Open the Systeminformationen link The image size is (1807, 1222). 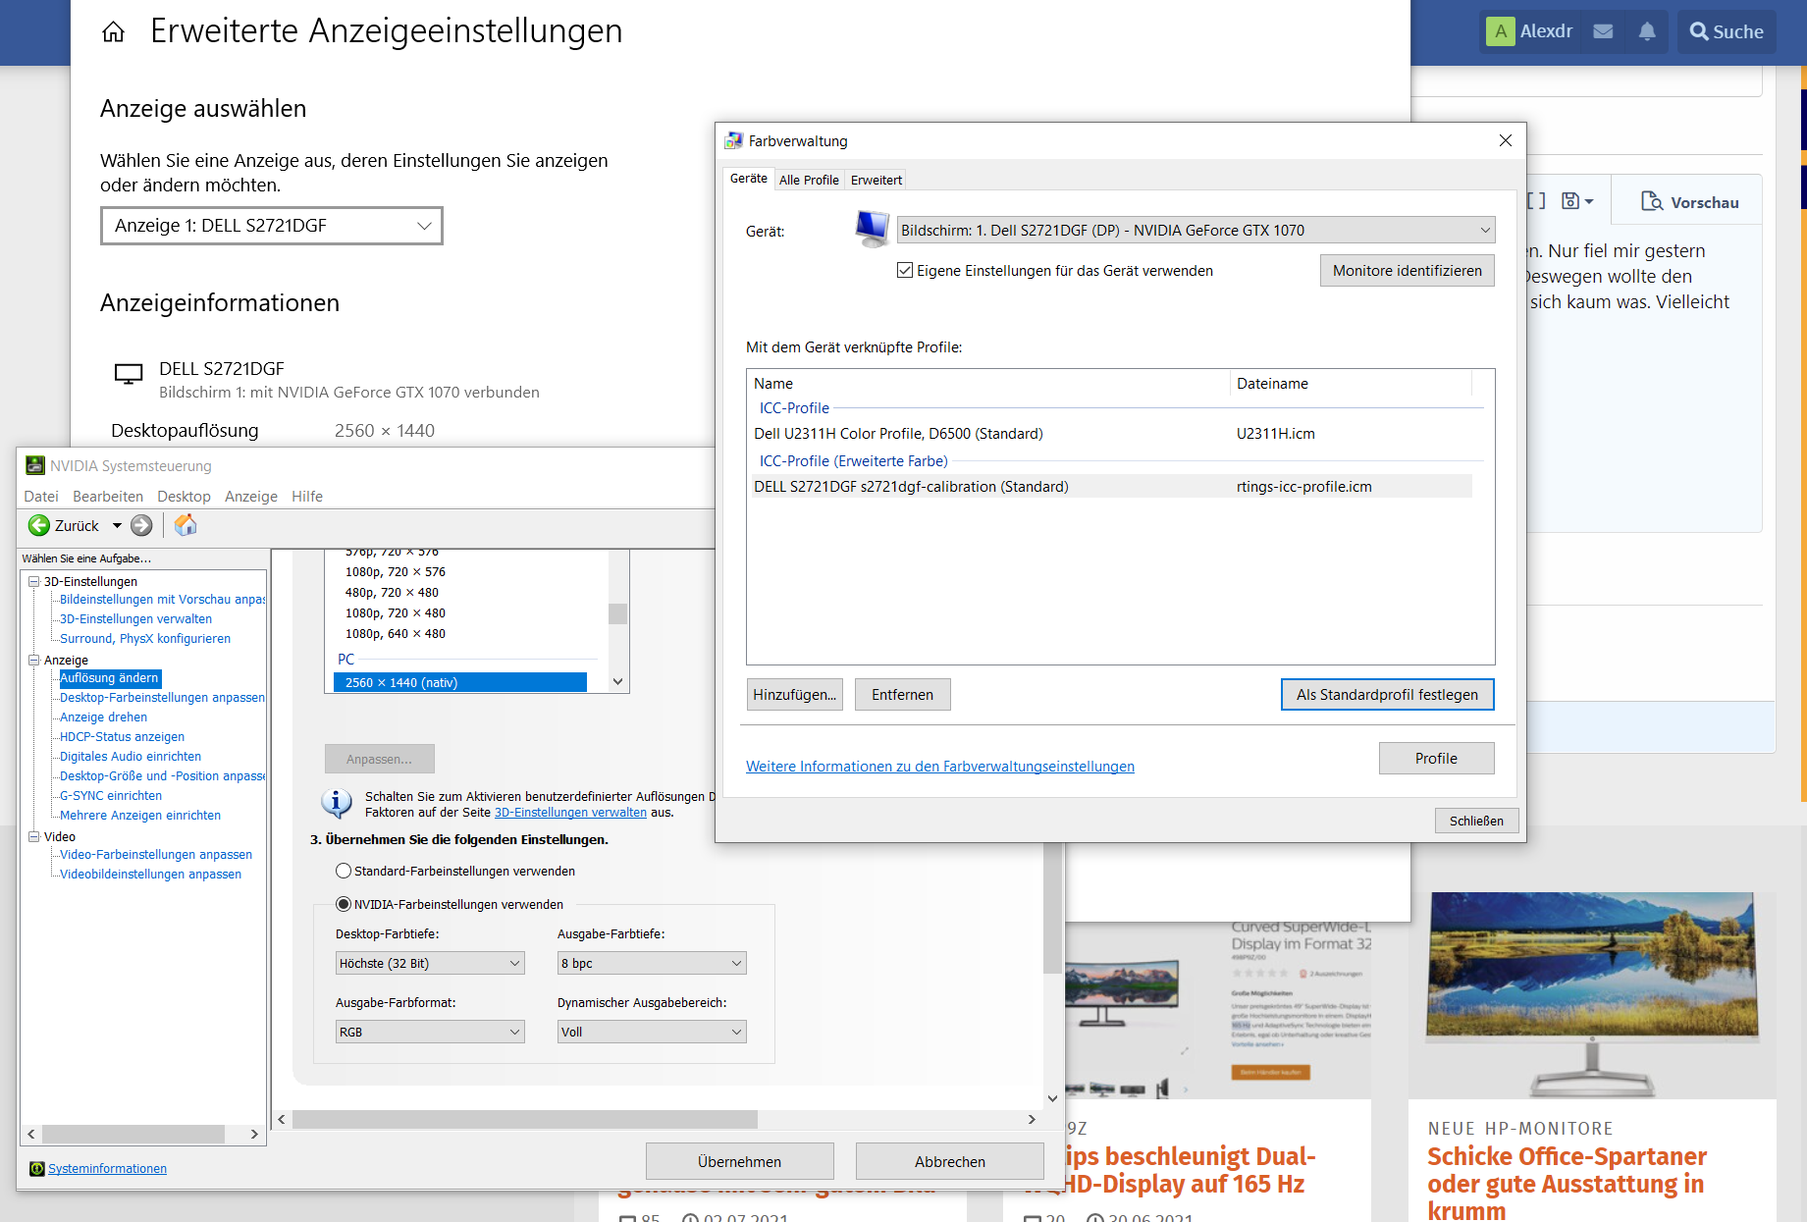(x=107, y=1168)
